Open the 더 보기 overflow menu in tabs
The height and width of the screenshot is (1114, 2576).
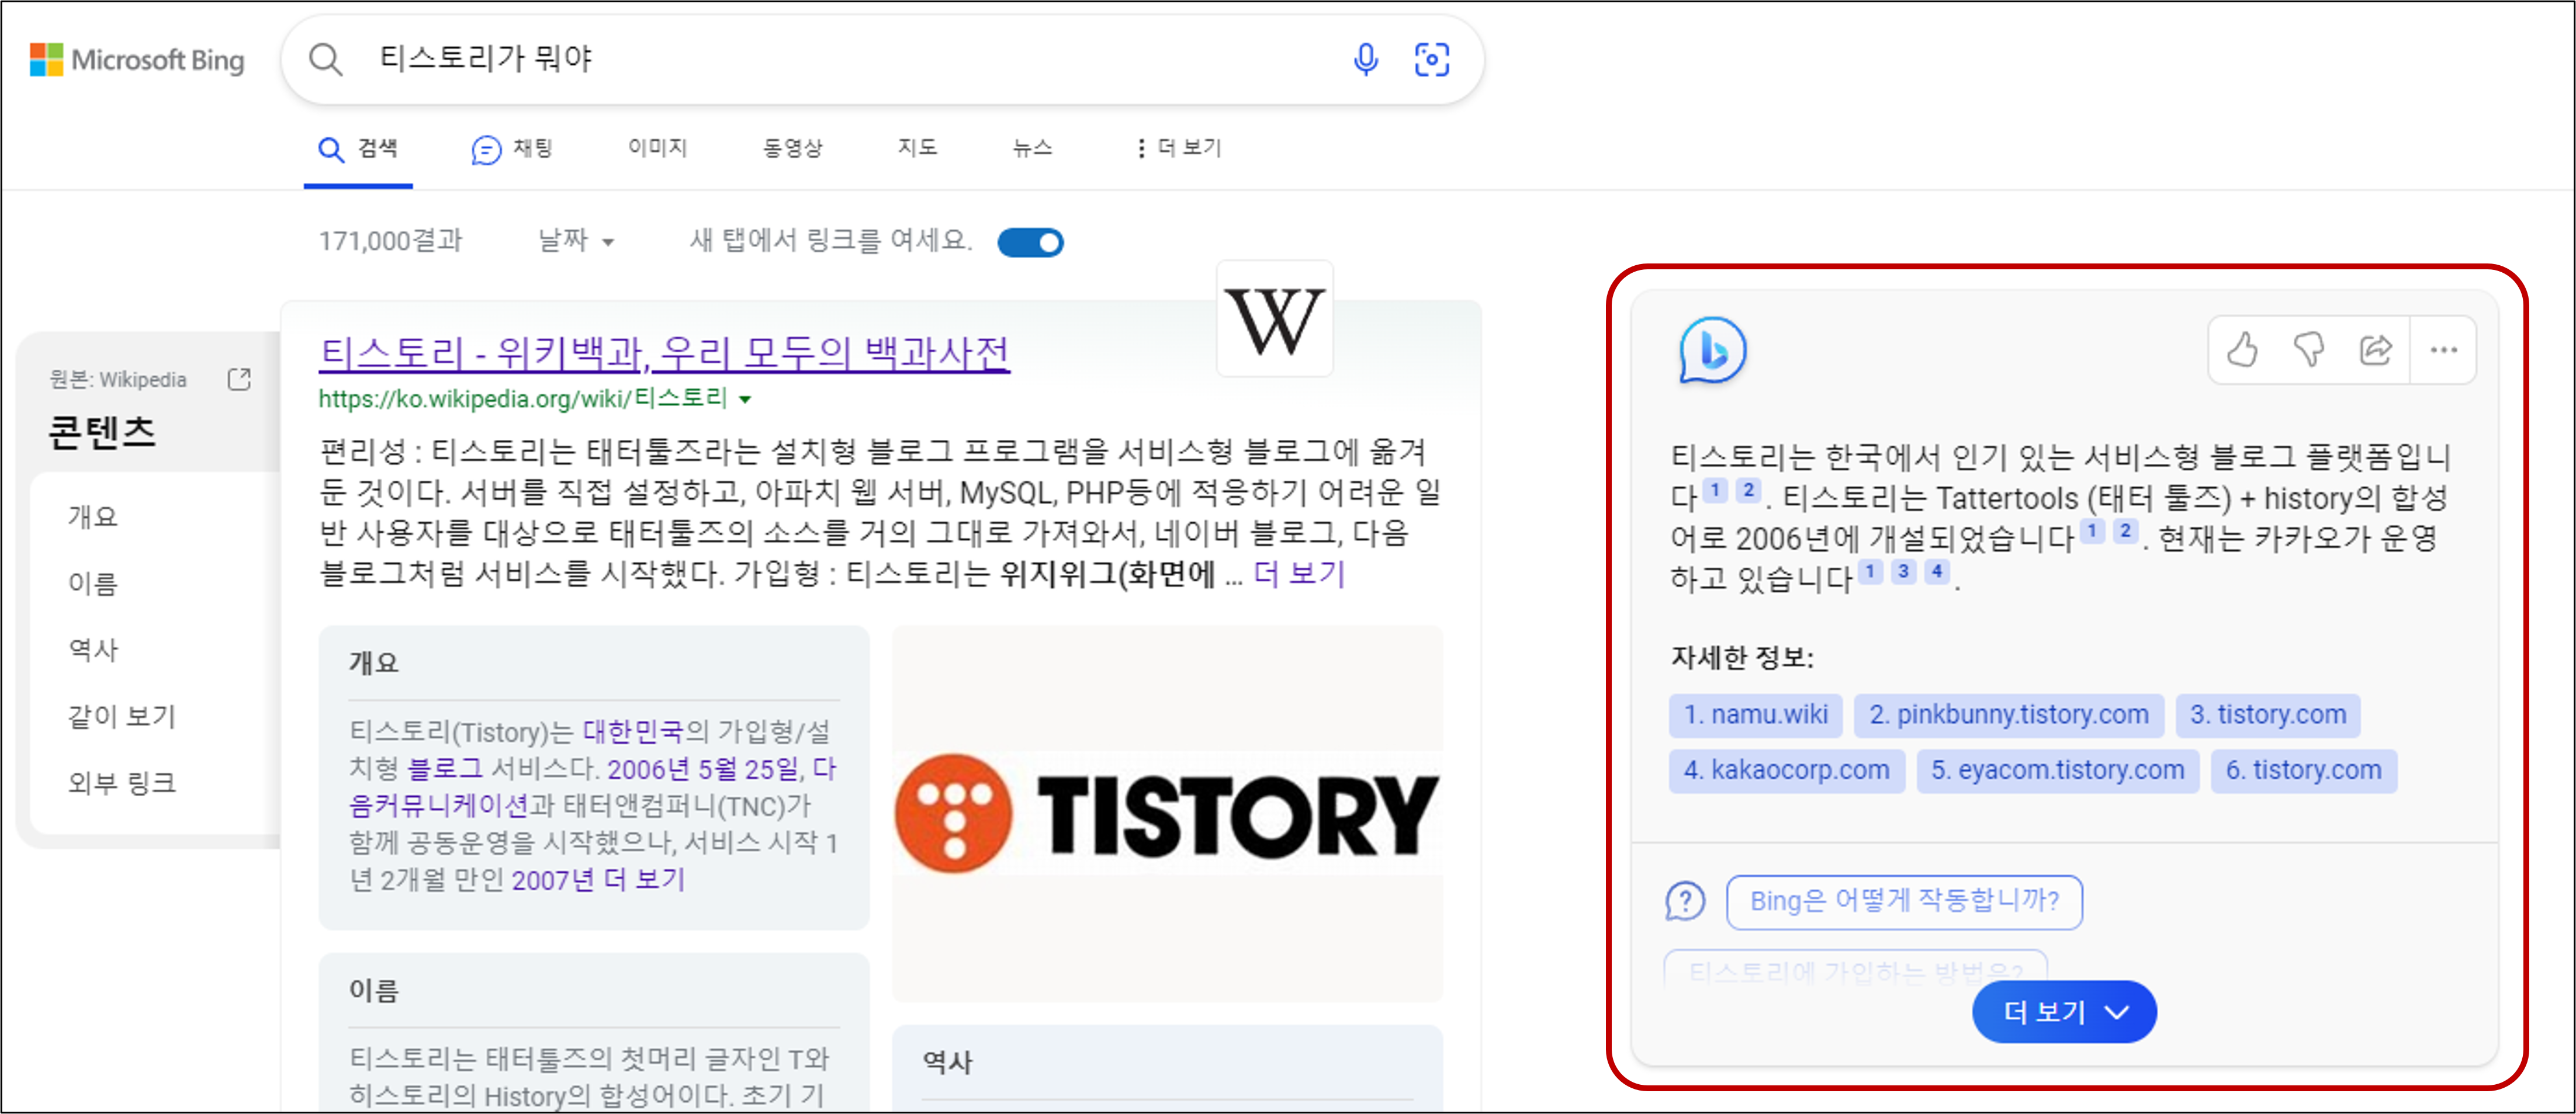(1178, 148)
